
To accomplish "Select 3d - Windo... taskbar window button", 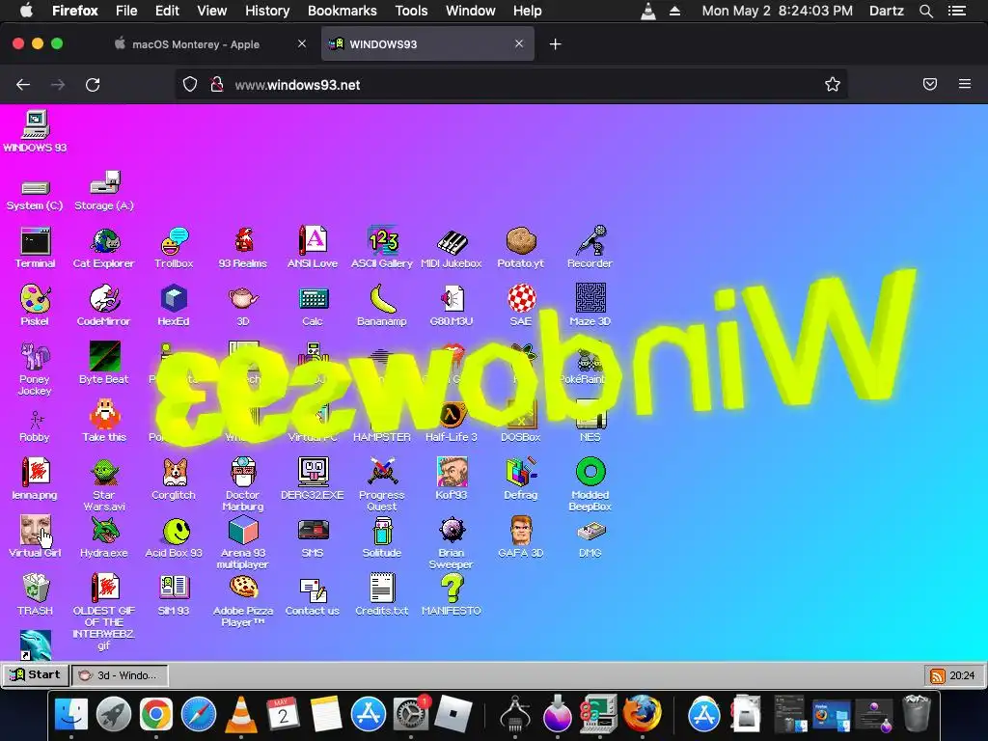I will [x=120, y=675].
